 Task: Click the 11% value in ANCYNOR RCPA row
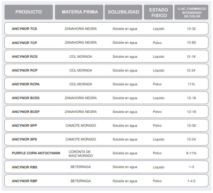click(191, 84)
